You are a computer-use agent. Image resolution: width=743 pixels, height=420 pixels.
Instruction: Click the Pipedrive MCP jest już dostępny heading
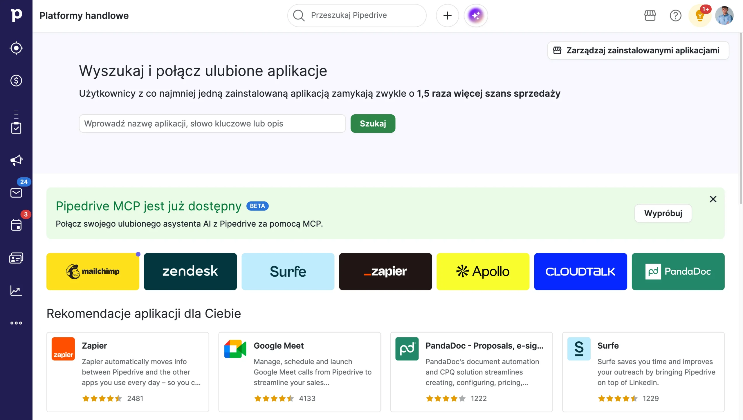click(149, 206)
